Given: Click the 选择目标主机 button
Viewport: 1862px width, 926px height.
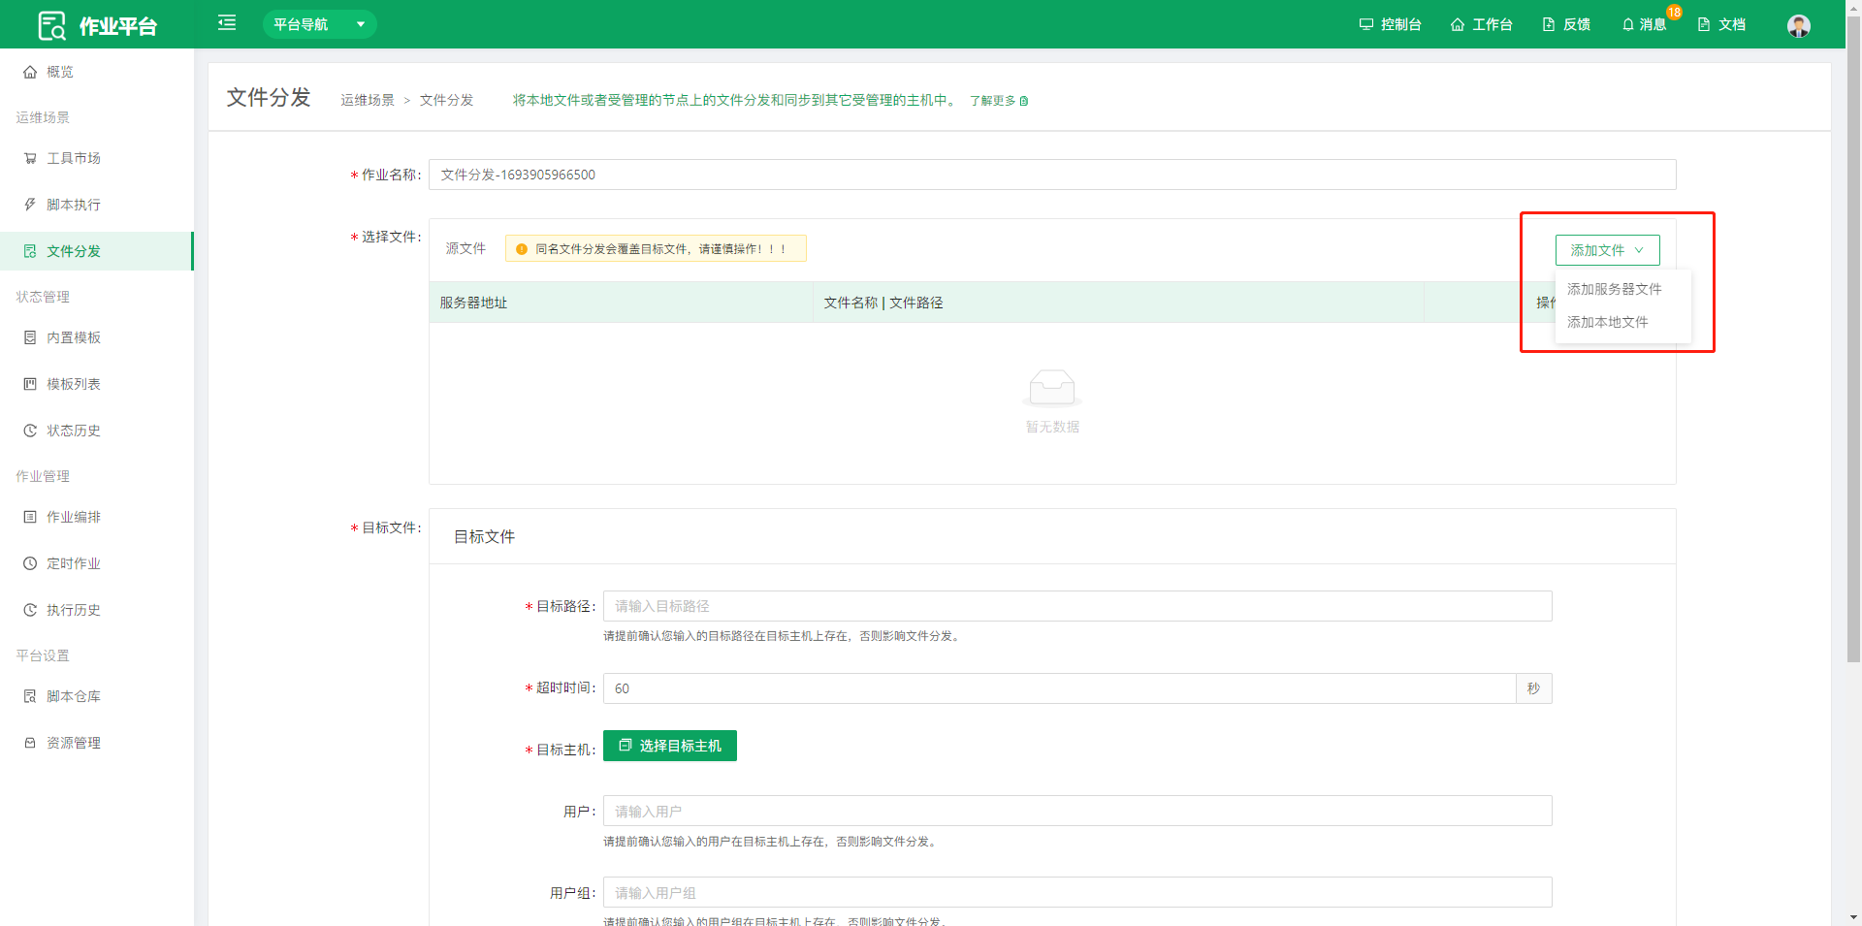Looking at the screenshot, I should click(x=669, y=746).
